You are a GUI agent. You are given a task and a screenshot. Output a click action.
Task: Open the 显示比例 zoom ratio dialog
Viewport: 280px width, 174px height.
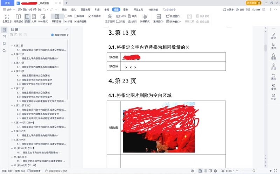coord(110,19)
